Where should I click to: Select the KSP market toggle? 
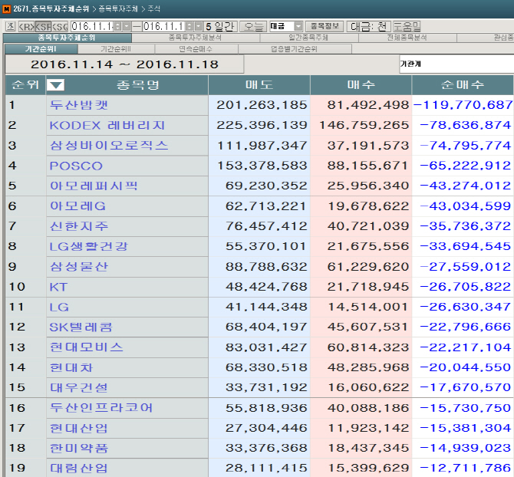[x=43, y=26]
